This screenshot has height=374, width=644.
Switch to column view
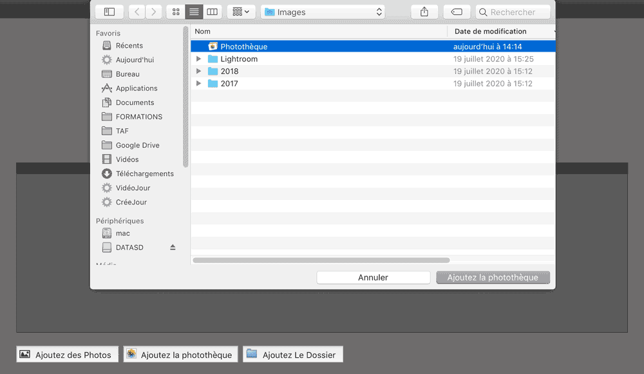click(213, 12)
